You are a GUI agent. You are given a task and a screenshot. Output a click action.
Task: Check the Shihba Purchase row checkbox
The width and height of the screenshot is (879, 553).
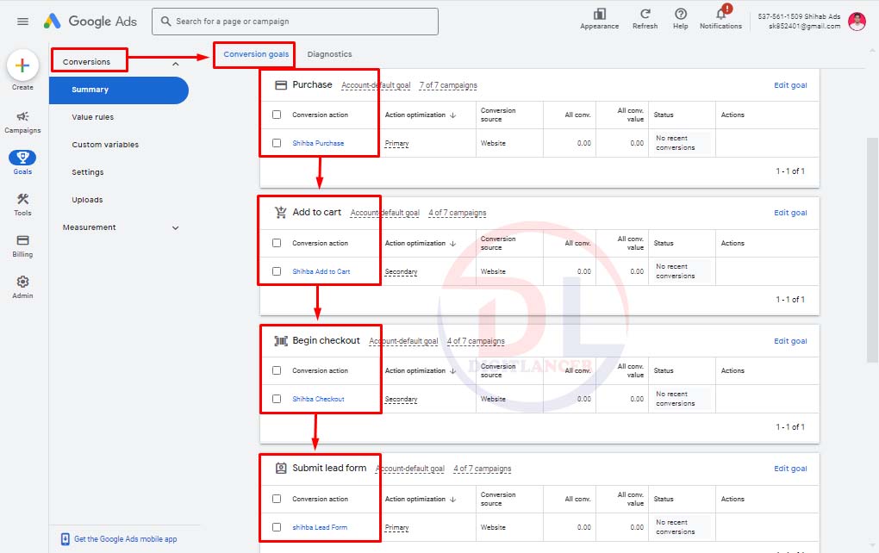pyautogui.click(x=277, y=143)
